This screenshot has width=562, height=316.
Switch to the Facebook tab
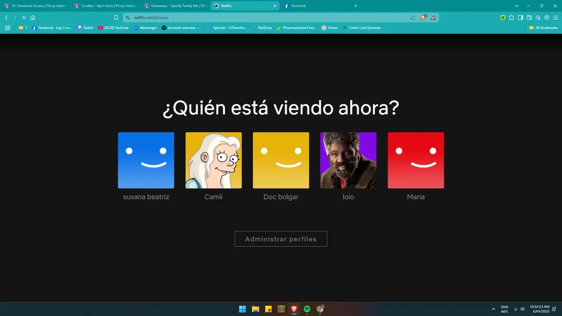pos(315,6)
